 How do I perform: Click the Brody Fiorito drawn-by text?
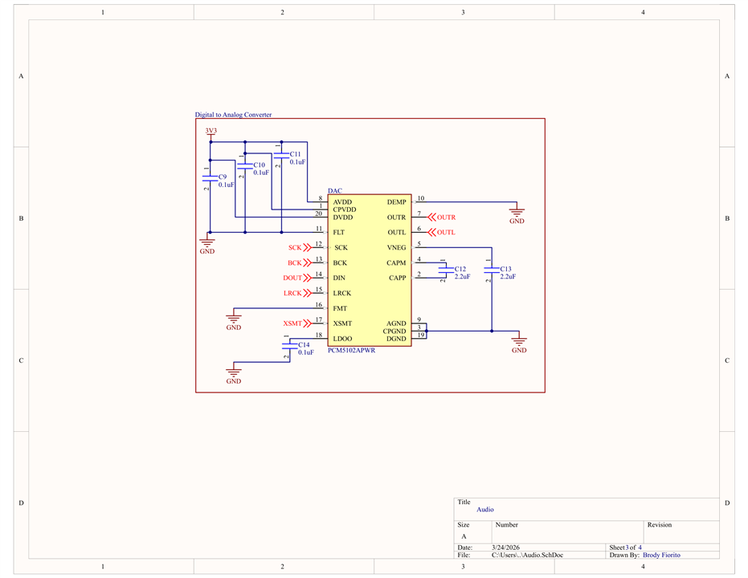coord(662,556)
